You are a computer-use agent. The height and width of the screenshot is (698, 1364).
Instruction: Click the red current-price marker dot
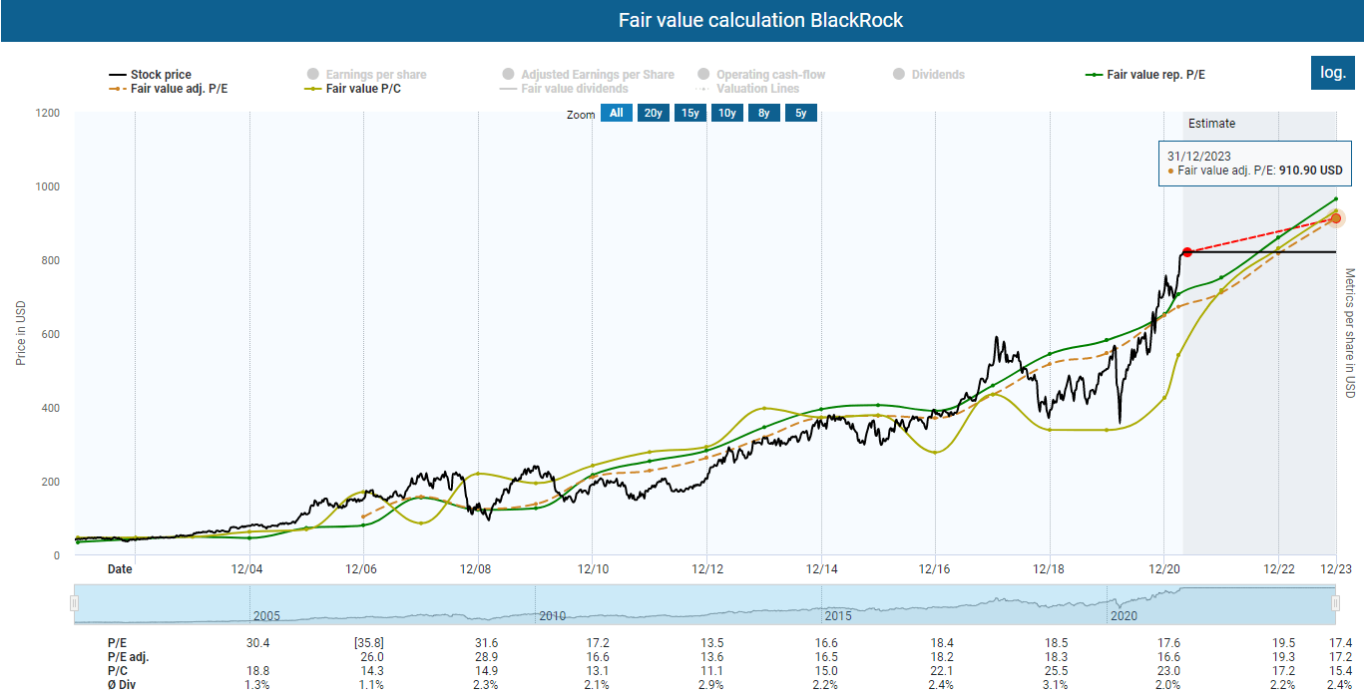(1187, 252)
